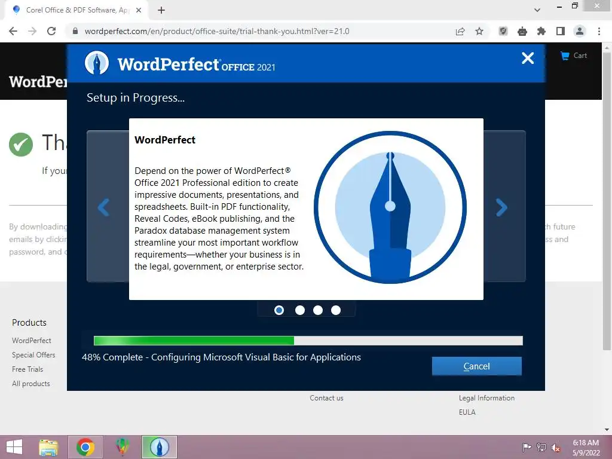The height and width of the screenshot is (459, 612).
Task: Click the WordPerfect pen logo in installer header
Action: coord(97,62)
